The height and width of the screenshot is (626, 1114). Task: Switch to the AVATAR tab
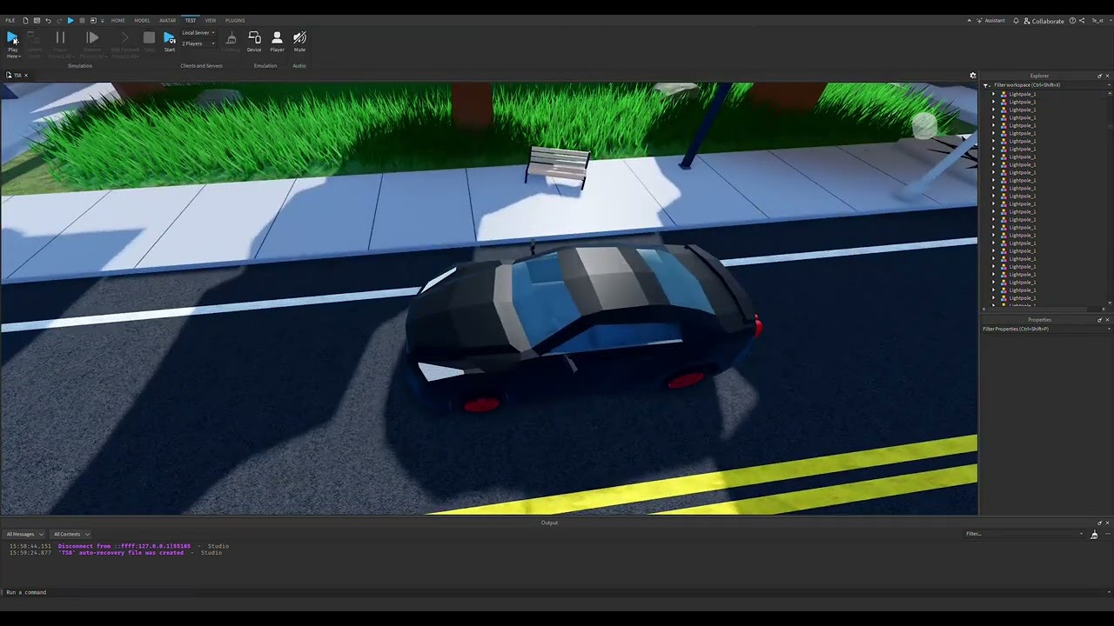[x=167, y=20]
